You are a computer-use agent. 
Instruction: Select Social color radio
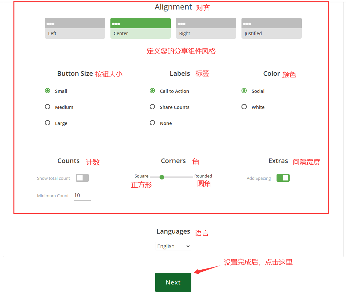click(244, 91)
